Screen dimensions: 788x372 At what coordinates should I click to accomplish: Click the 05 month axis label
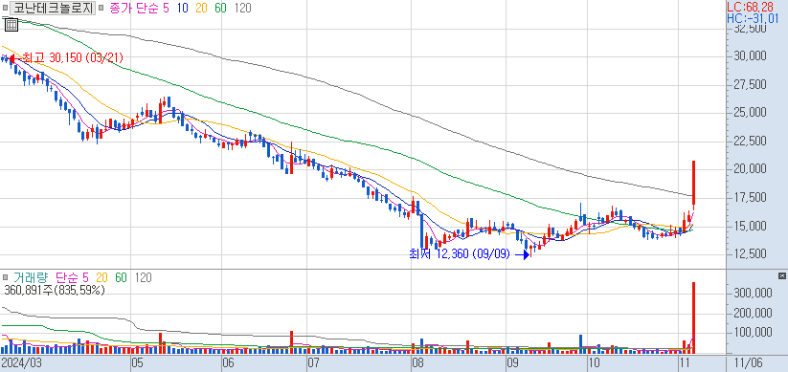pos(138,362)
